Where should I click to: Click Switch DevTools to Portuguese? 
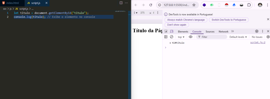(x=229, y=20)
